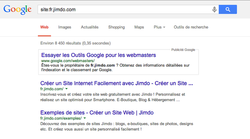
Task: Go to the Shopping tab
Action: (x=116, y=27)
